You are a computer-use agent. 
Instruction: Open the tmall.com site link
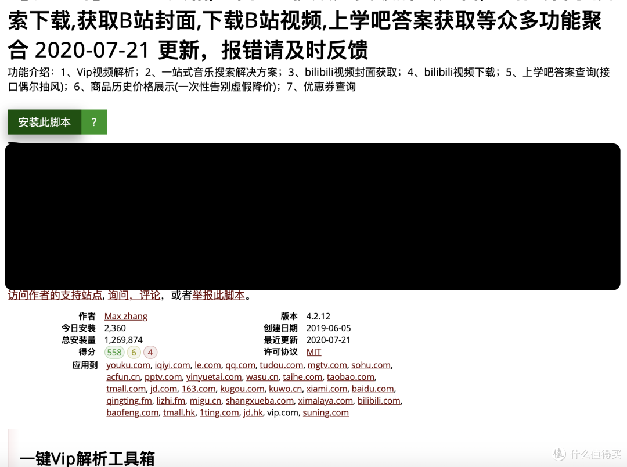tap(126, 389)
